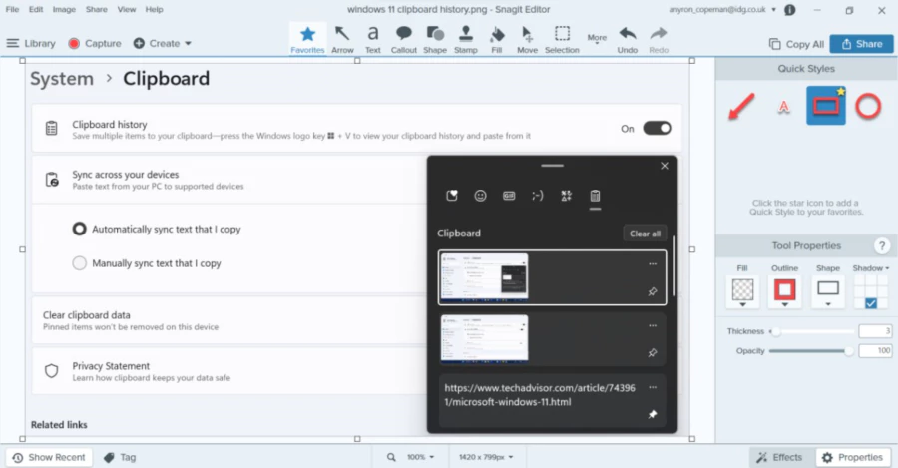Viewport: 898px width, 468px height.
Task: Open the Image menu
Action: (64, 9)
